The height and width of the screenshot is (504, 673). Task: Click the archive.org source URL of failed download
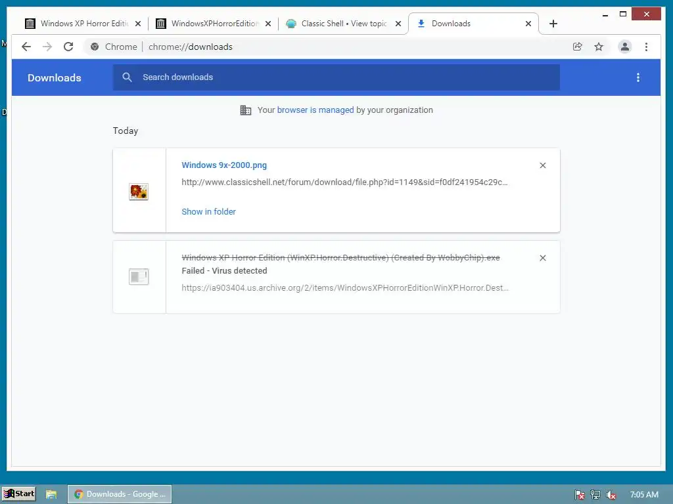(345, 288)
